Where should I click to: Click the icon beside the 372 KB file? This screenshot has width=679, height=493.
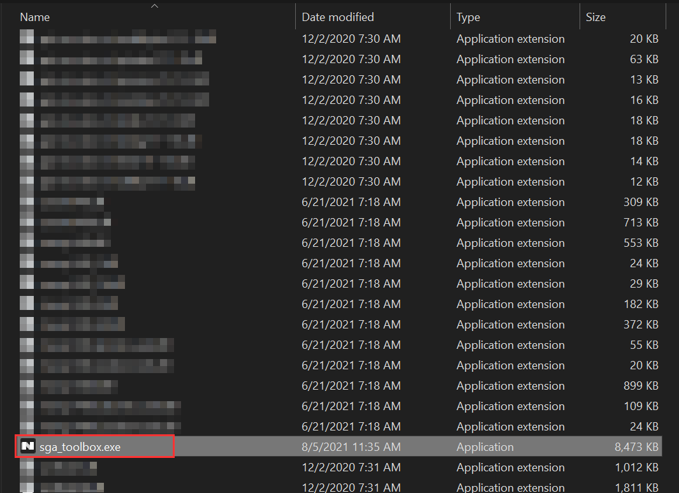(x=26, y=324)
